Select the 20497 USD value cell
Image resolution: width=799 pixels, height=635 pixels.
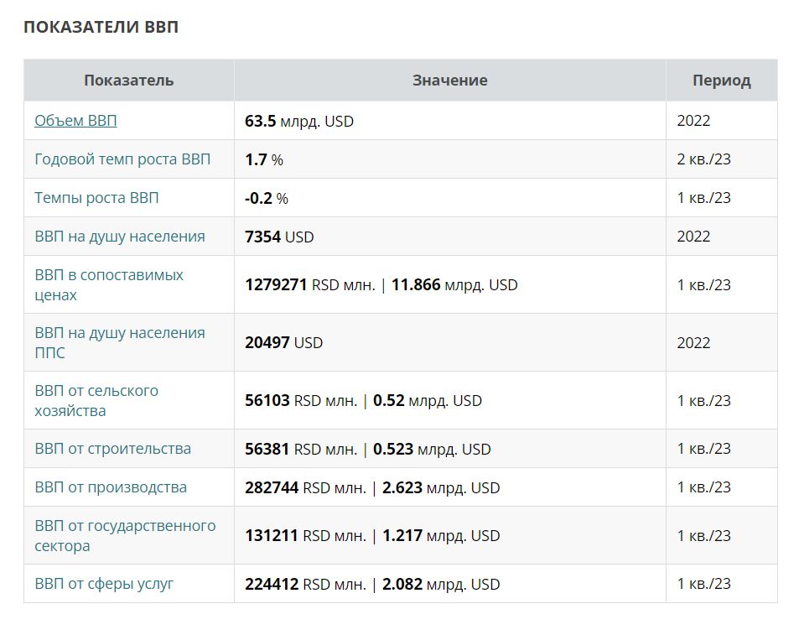click(x=283, y=342)
